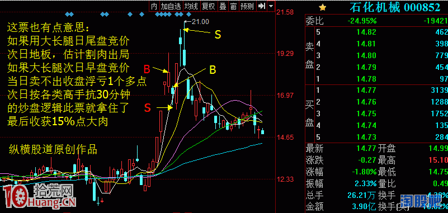The width and height of the screenshot is (448, 213).
Task: Select sell level 5 price 14.82
Action: point(366,32)
